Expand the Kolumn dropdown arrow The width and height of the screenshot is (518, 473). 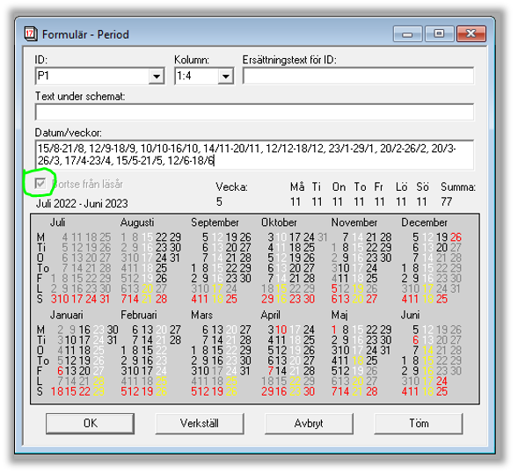[x=226, y=76]
